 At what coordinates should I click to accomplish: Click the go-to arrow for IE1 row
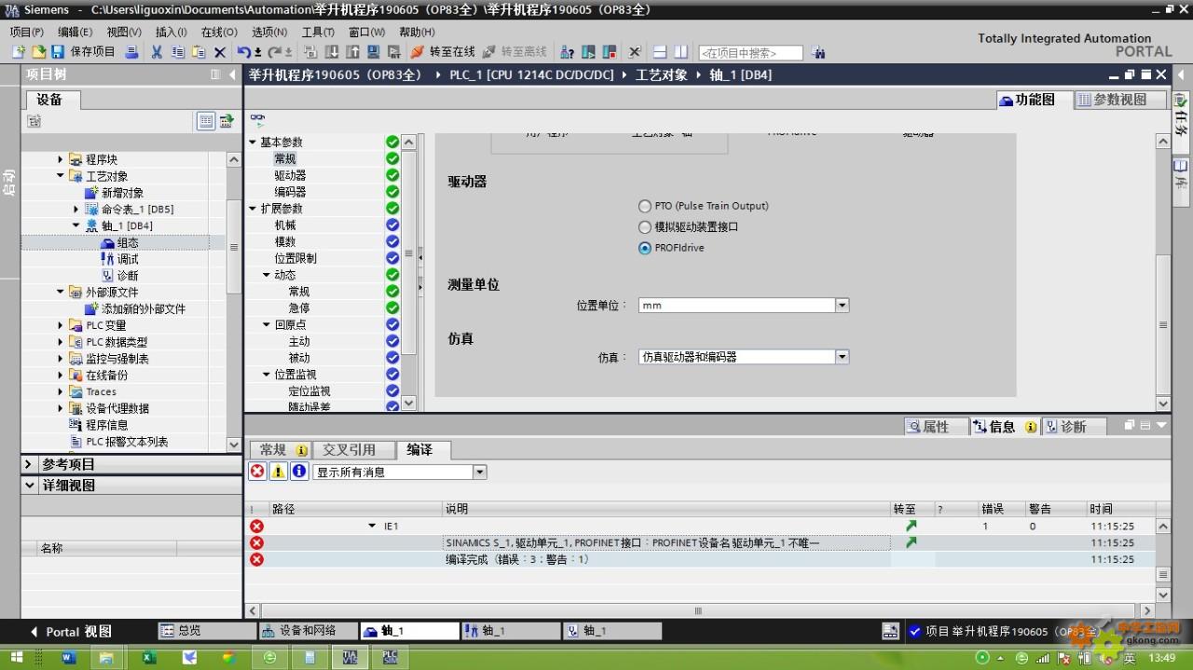911,526
